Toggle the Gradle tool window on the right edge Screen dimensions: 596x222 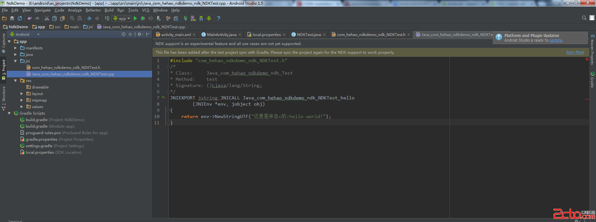tap(592, 80)
